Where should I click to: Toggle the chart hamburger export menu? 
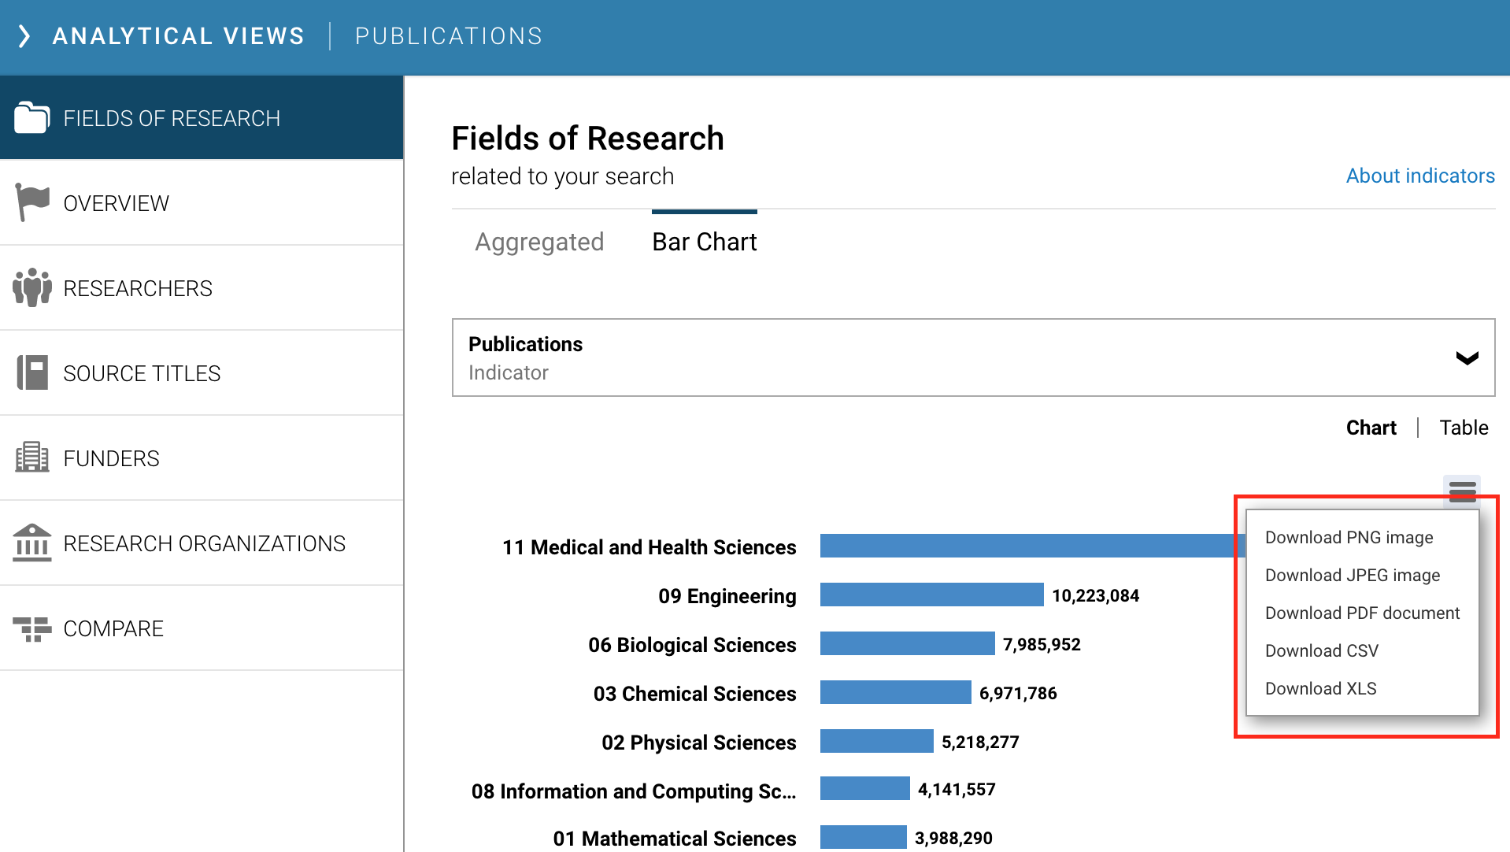pos(1461,491)
